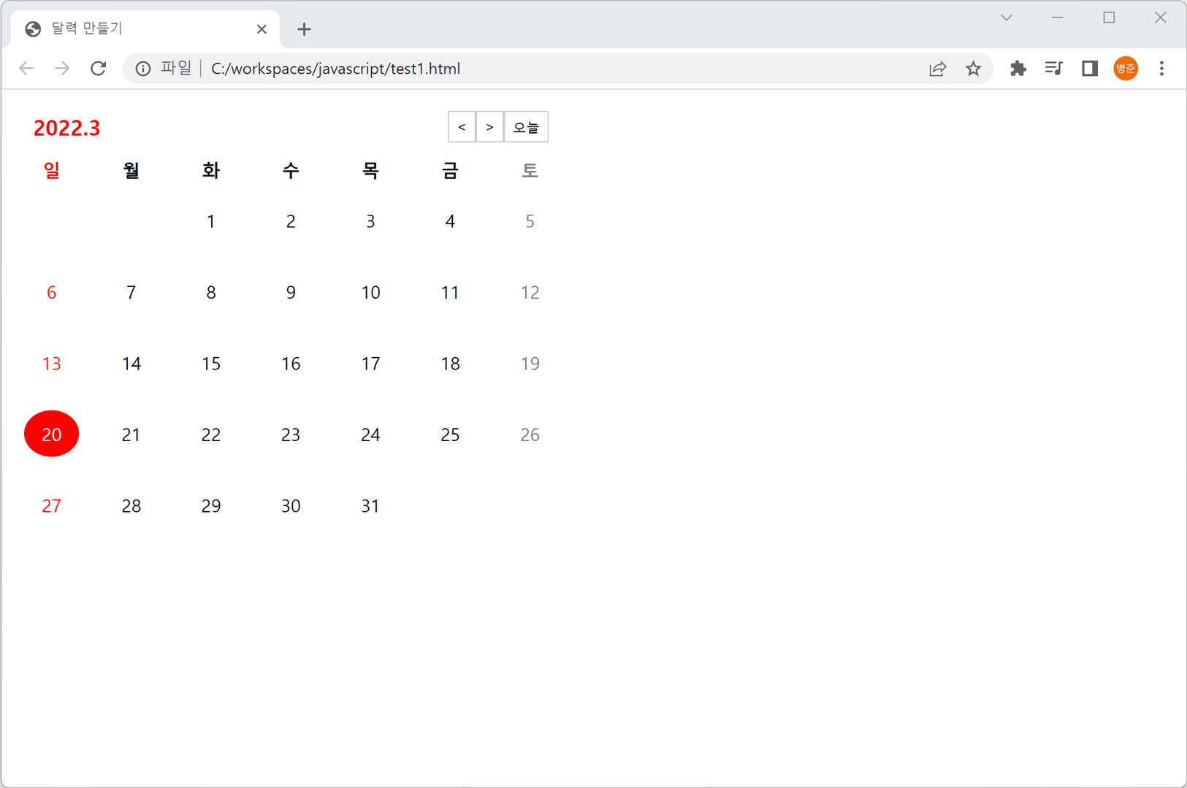Toggle the browser side panel icon
Viewport: 1187px width, 788px height.
[1090, 69]
